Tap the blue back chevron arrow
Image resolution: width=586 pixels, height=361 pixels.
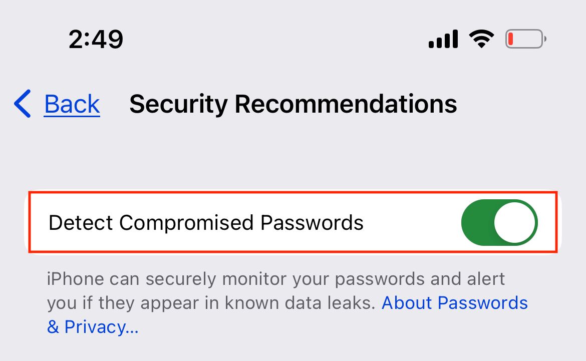coord(23,104)
